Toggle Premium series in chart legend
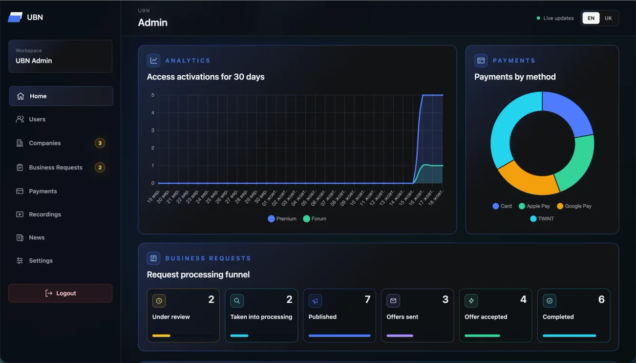The height and width of the screenshot is (363, 636). (x=282, y=219)
